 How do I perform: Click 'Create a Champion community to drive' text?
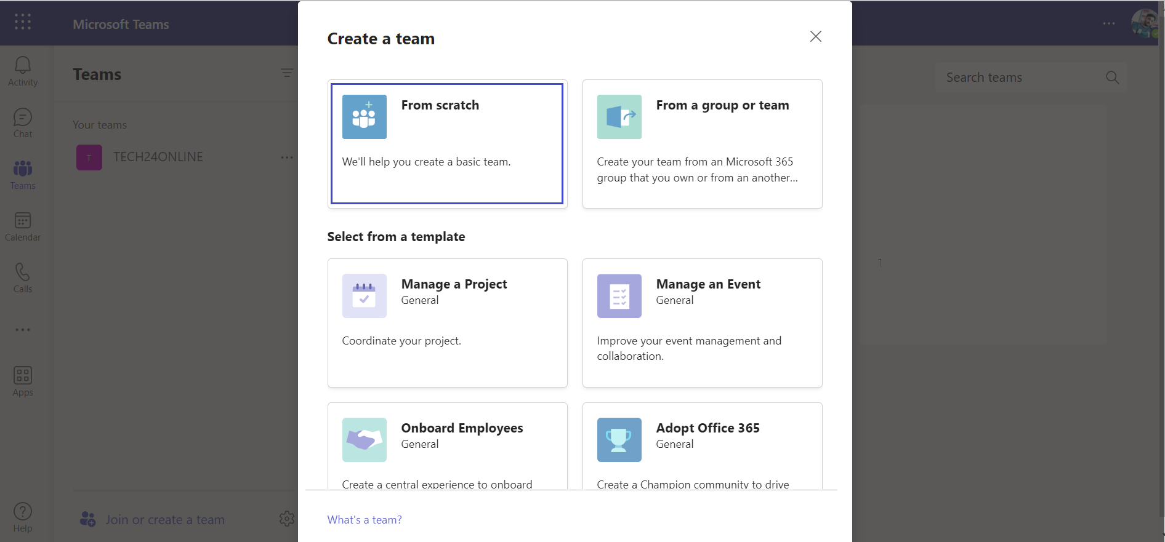point(693,484)
